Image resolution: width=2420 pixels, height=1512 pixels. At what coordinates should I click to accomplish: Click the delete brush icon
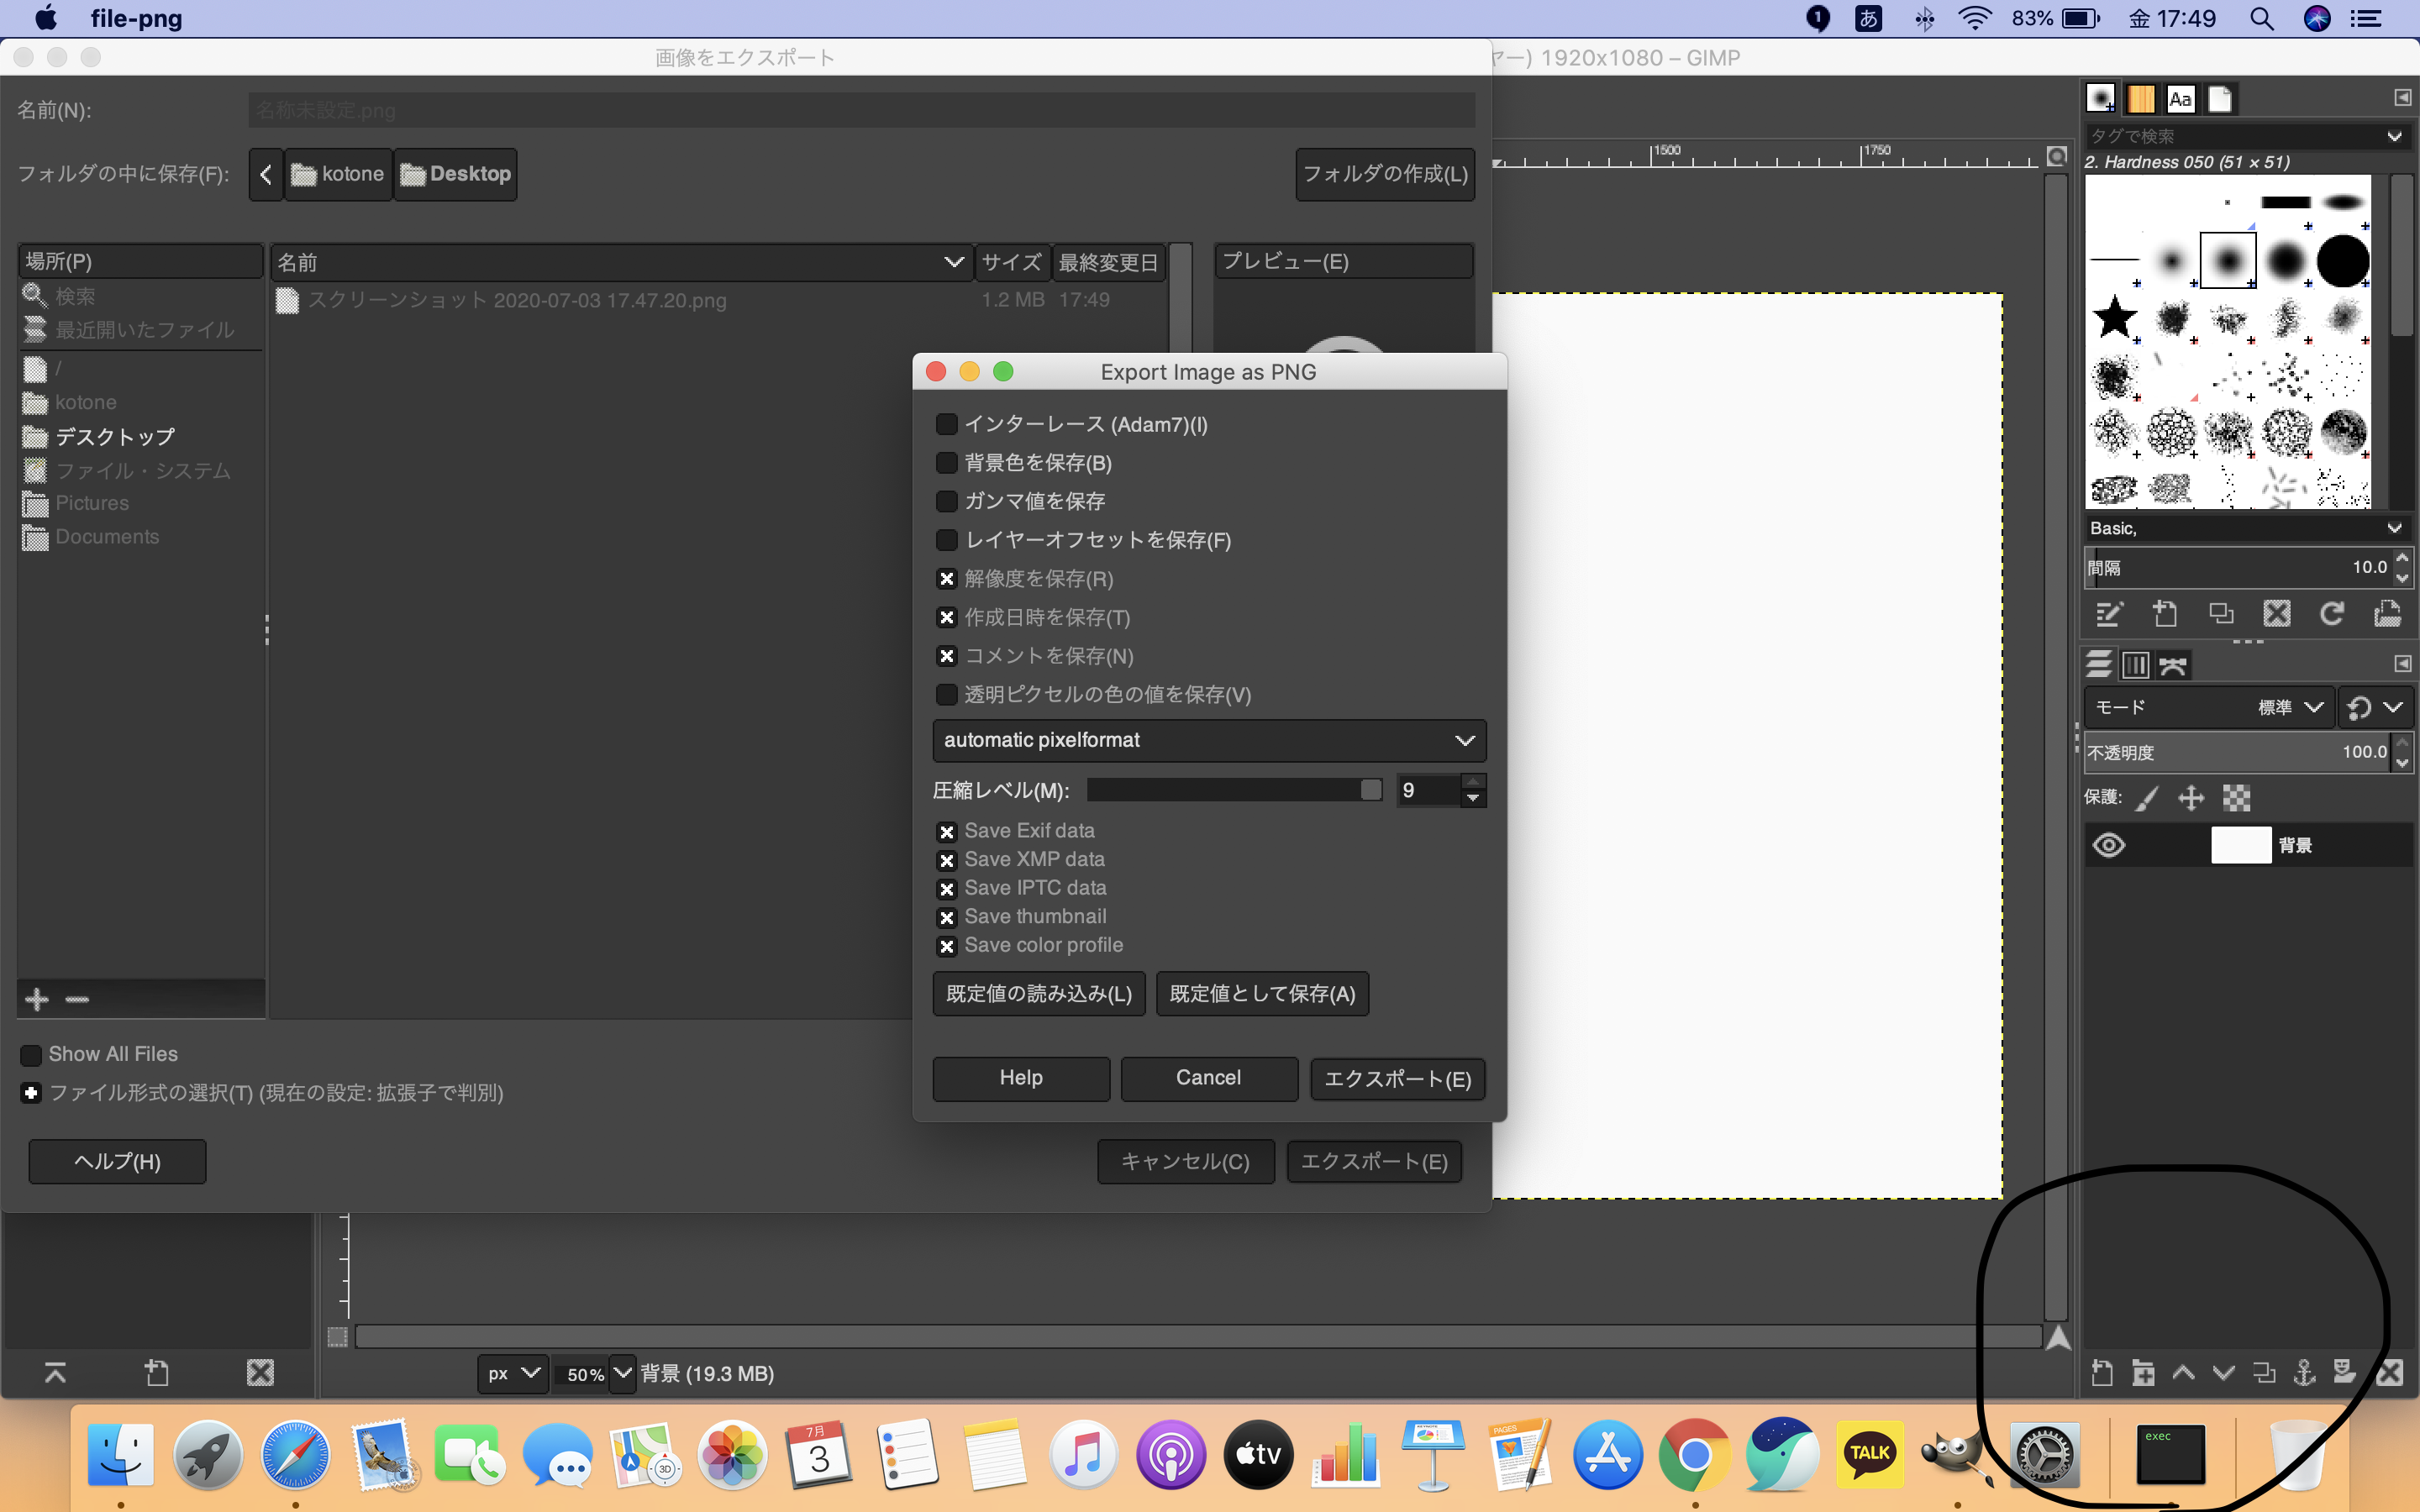2277,613
